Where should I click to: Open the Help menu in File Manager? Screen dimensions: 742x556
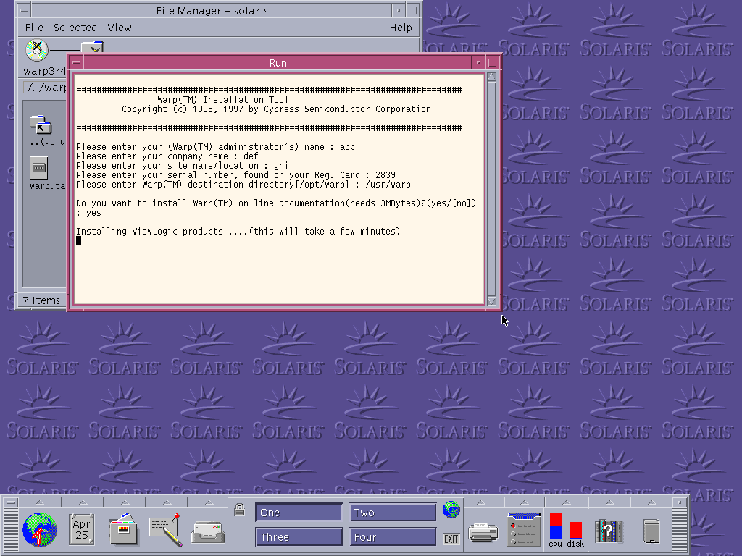400,28
